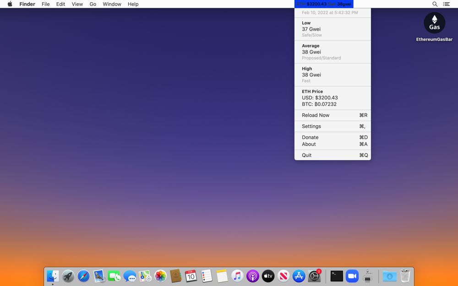Open Terminal from the dock

click(x=337, y=276)
